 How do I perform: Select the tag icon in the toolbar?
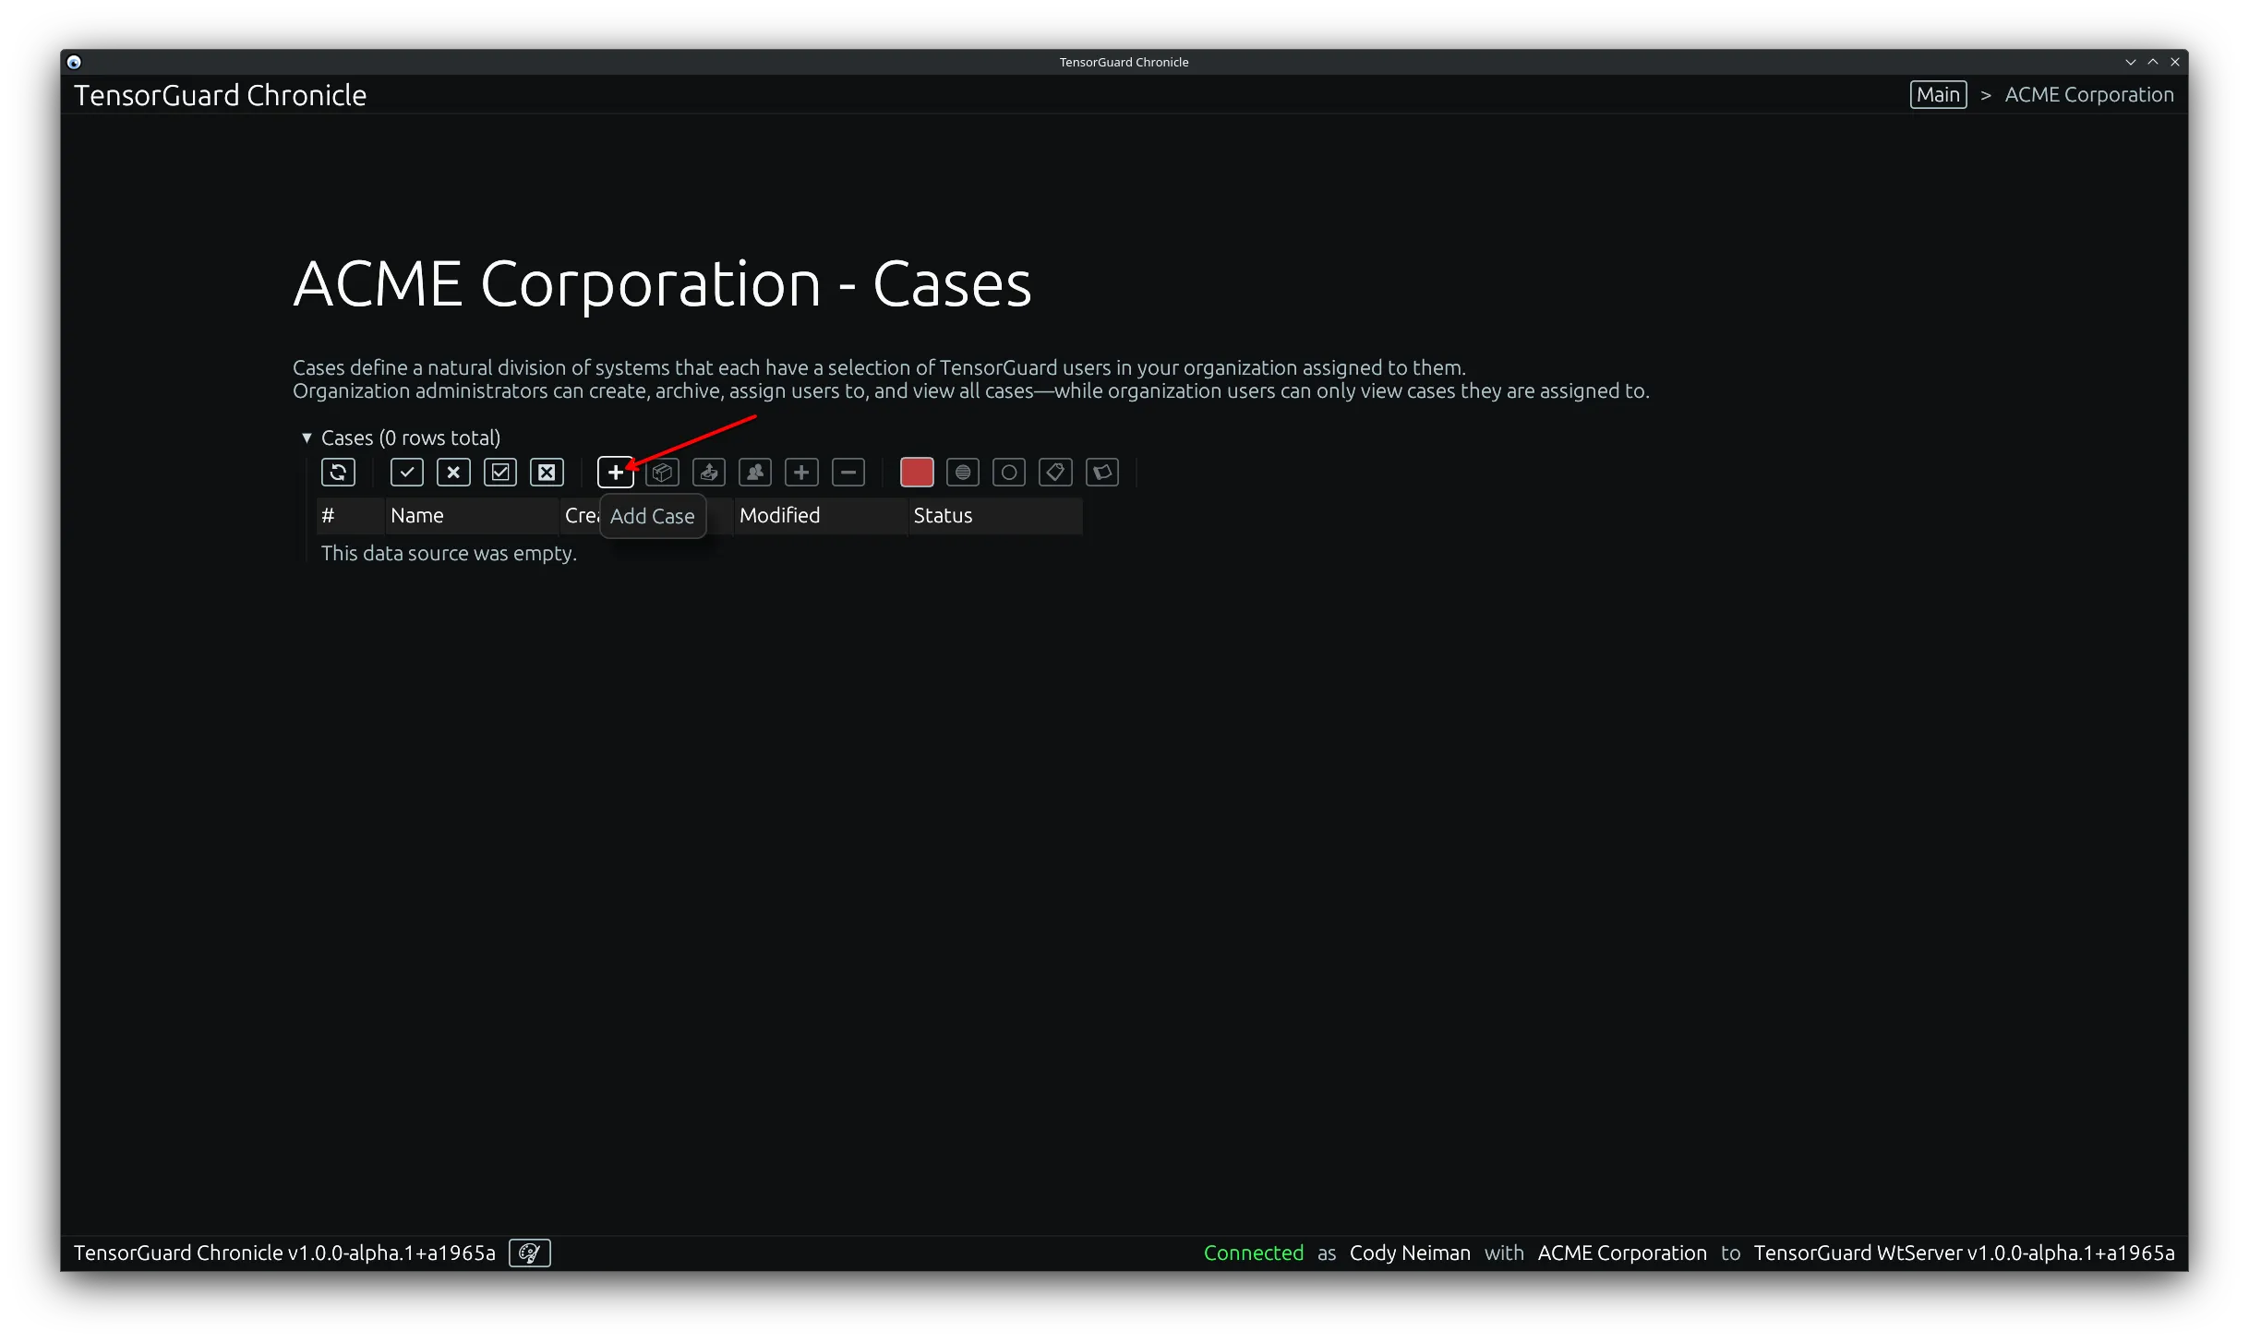pos(1055,472)
